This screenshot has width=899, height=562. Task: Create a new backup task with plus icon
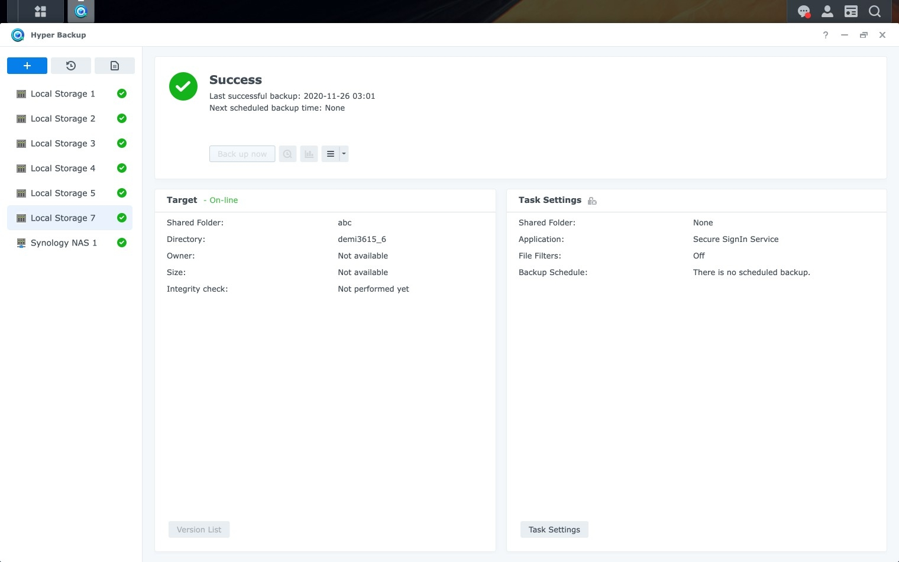[27, 66]
